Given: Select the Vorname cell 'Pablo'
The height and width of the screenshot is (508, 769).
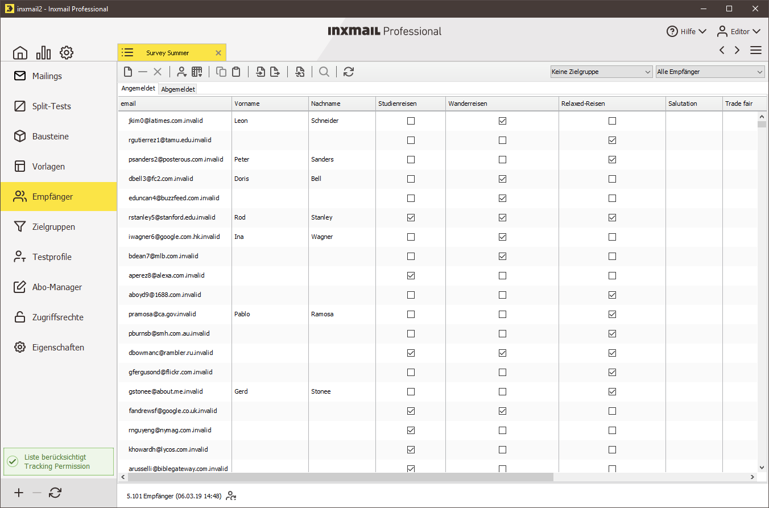Looking at the screenshot, I should pyautogui.click(x=270, y=314).
